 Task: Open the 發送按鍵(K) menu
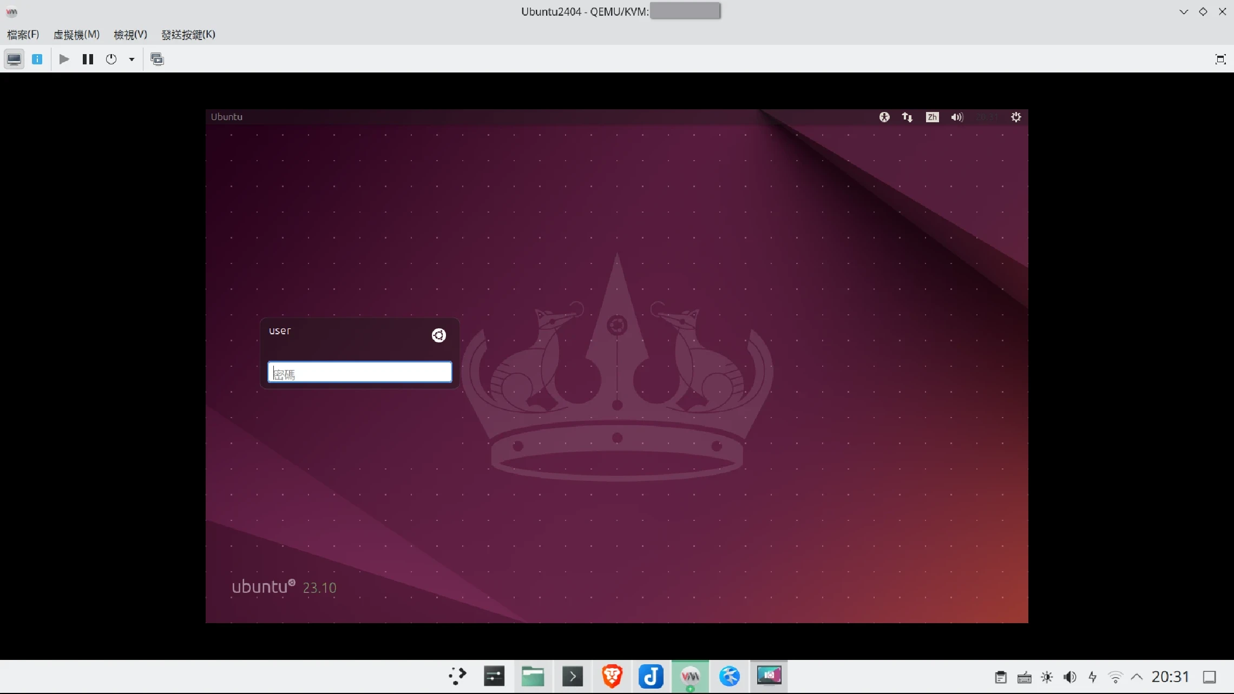(188, 35)
